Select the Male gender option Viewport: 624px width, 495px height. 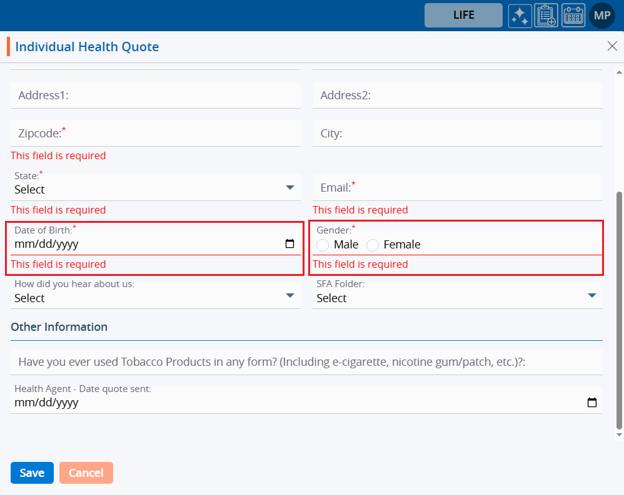pyautogui.click(x=323, y=245)
